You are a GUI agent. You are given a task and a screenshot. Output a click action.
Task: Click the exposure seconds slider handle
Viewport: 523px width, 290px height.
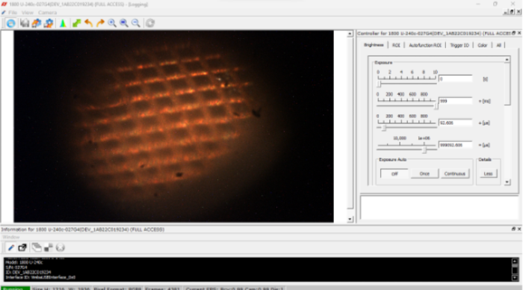(x=380, y=84)
